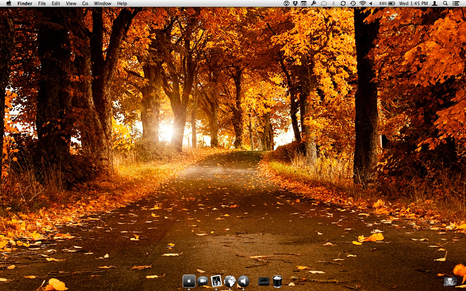Open Notification Center list icon
Image resolution: width=466 pixels, height=291 pixels.
(x=456, y=4)
